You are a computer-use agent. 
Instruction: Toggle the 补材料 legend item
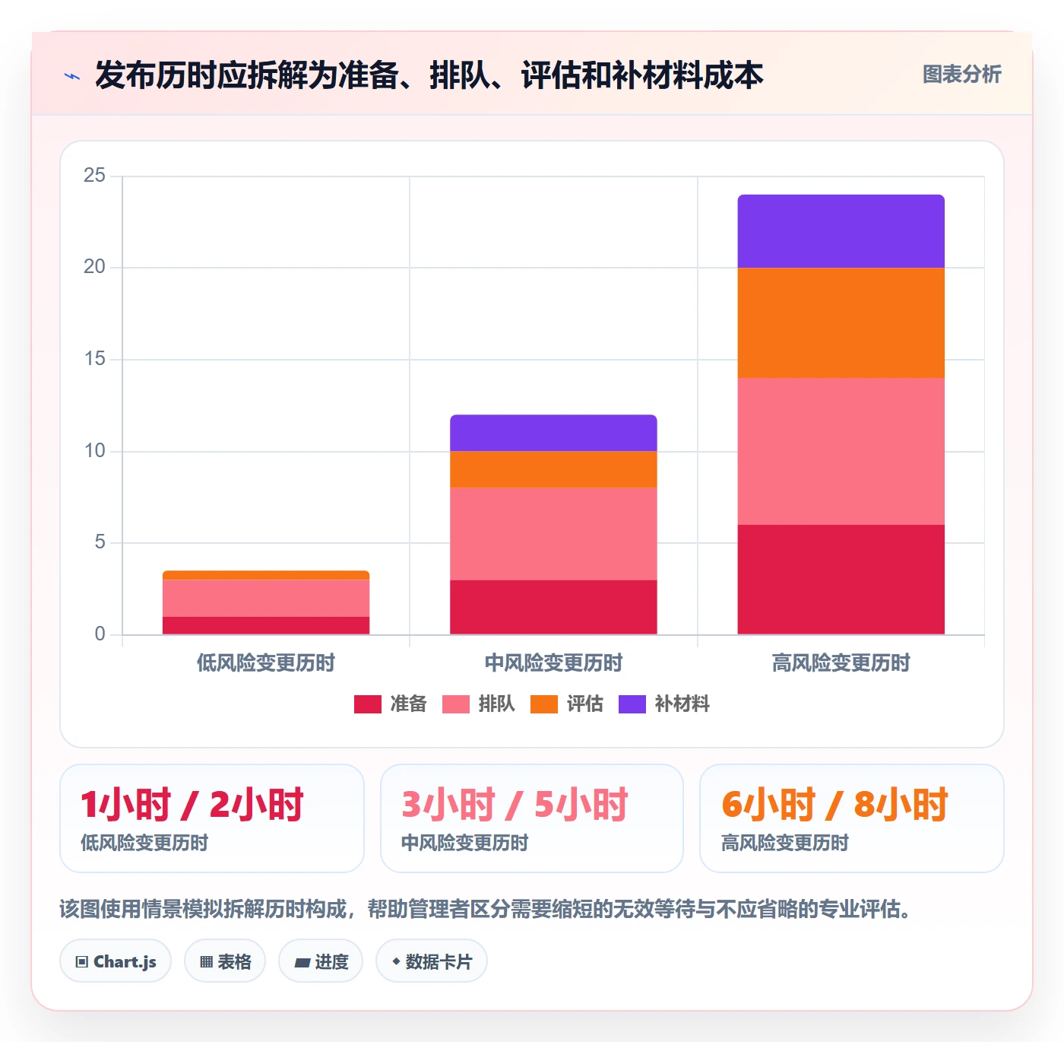664,704
